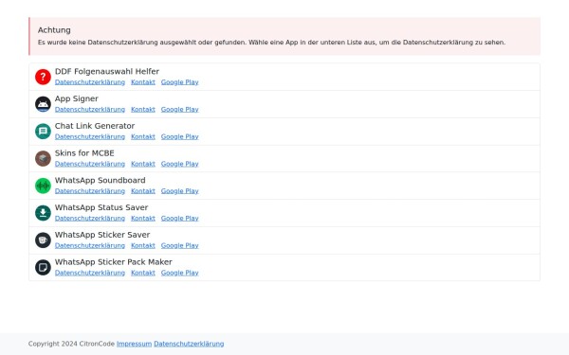Open Datenschutzerklärung for WhatsApp Sticker Saver

[x=90, y=245]
